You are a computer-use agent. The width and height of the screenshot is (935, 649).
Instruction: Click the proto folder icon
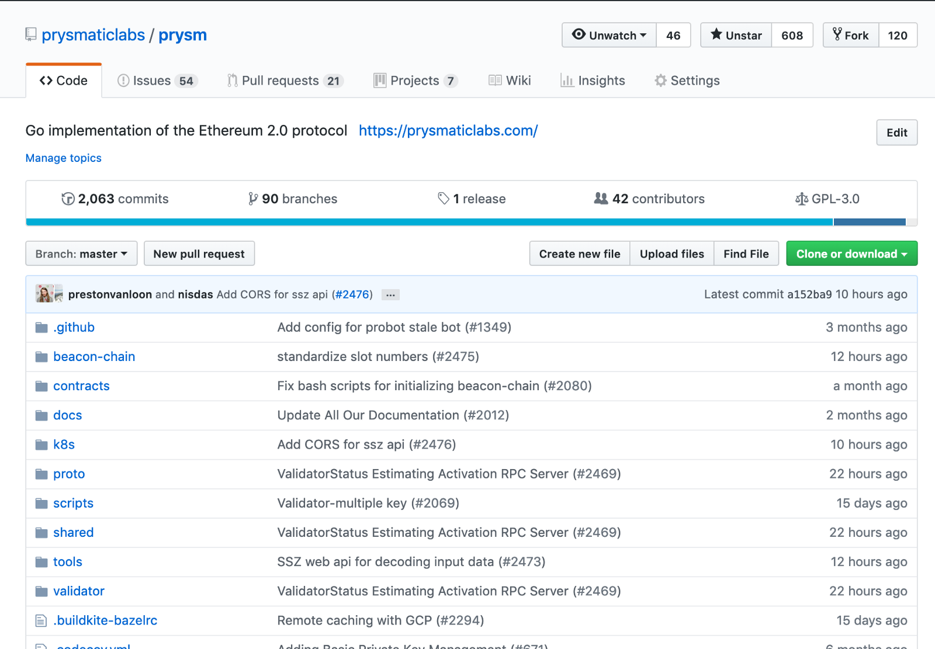(x=41, y=474)
